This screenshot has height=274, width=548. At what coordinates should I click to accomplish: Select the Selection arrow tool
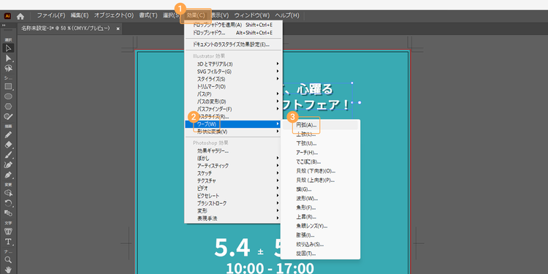(x=8, y=48)
